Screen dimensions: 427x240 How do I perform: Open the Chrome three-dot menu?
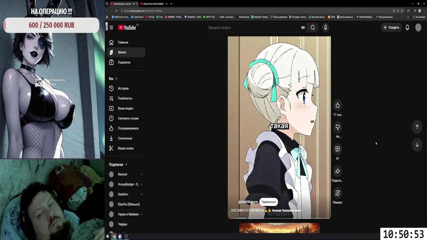click(x=424, y=11)
